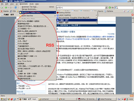Click the red quick-launch icon on taskbar
134x101 pixels.
click(x=11, y=99)
